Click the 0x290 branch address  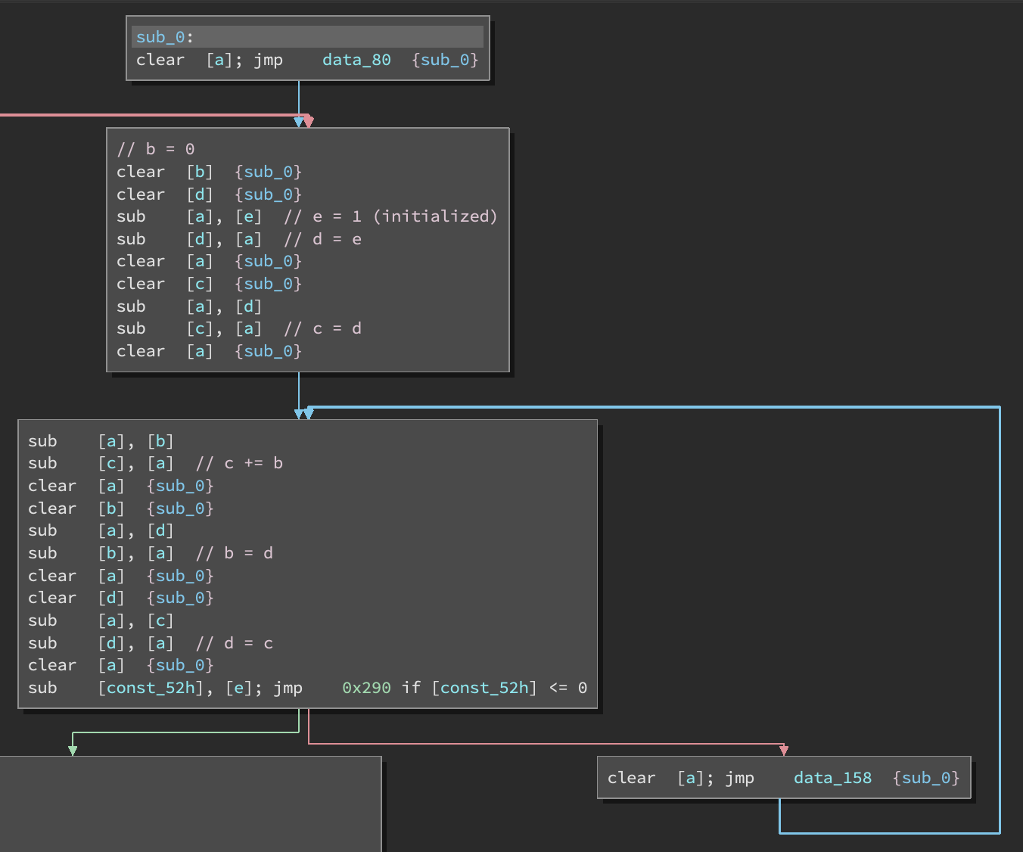(366, 688)
